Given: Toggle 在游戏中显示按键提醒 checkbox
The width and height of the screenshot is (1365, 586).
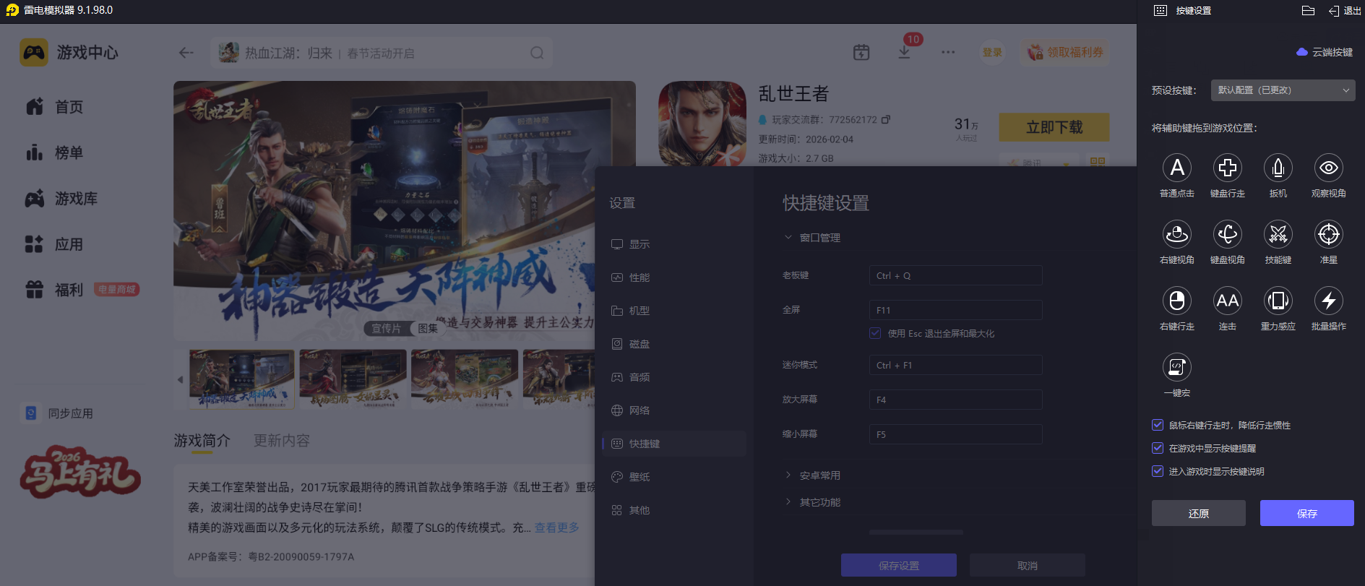Looking at the screenshot, I should click(1158, 448).
